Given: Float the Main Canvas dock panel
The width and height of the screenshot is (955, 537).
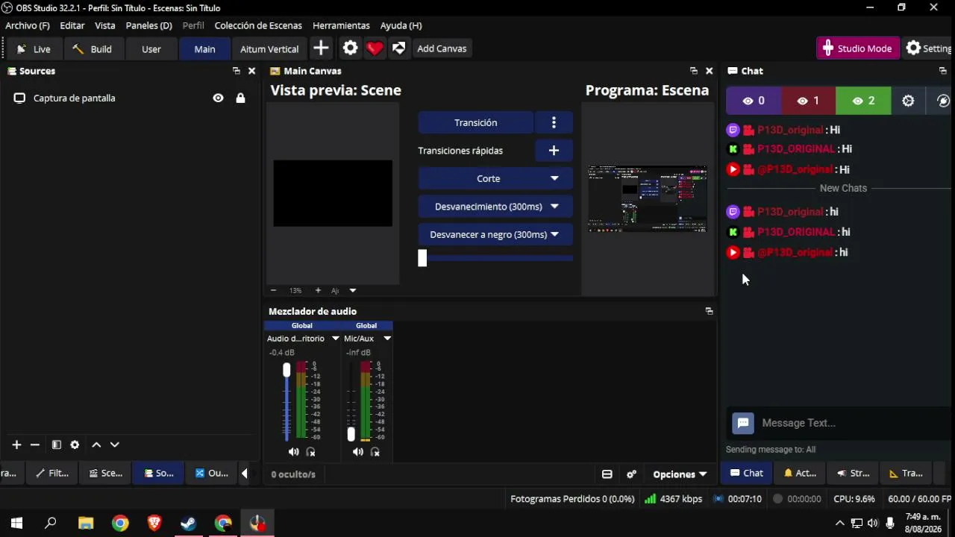Looking at the screenshot, I should [694, 71].
